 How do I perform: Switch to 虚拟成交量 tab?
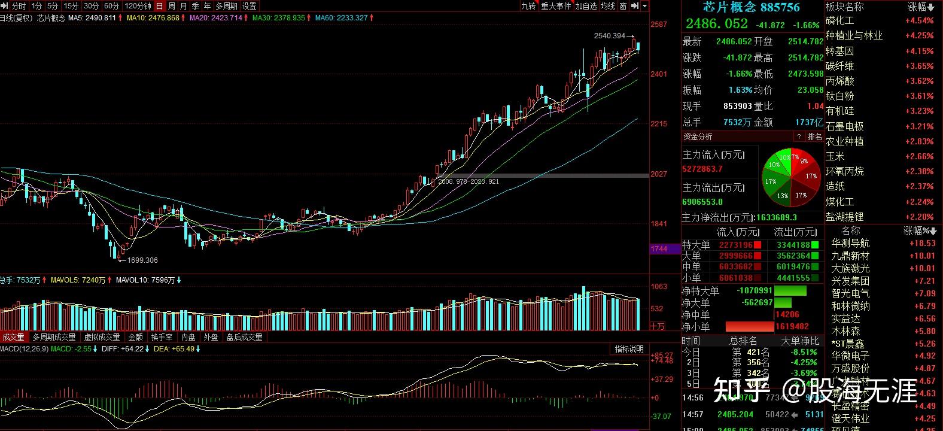(x=102, y=337)
